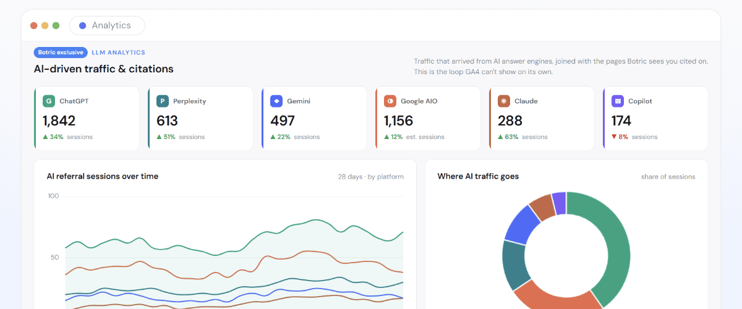Click the Gemini platform icon
The width and height of the screenshot is (742, 309).
pos(276,101)
